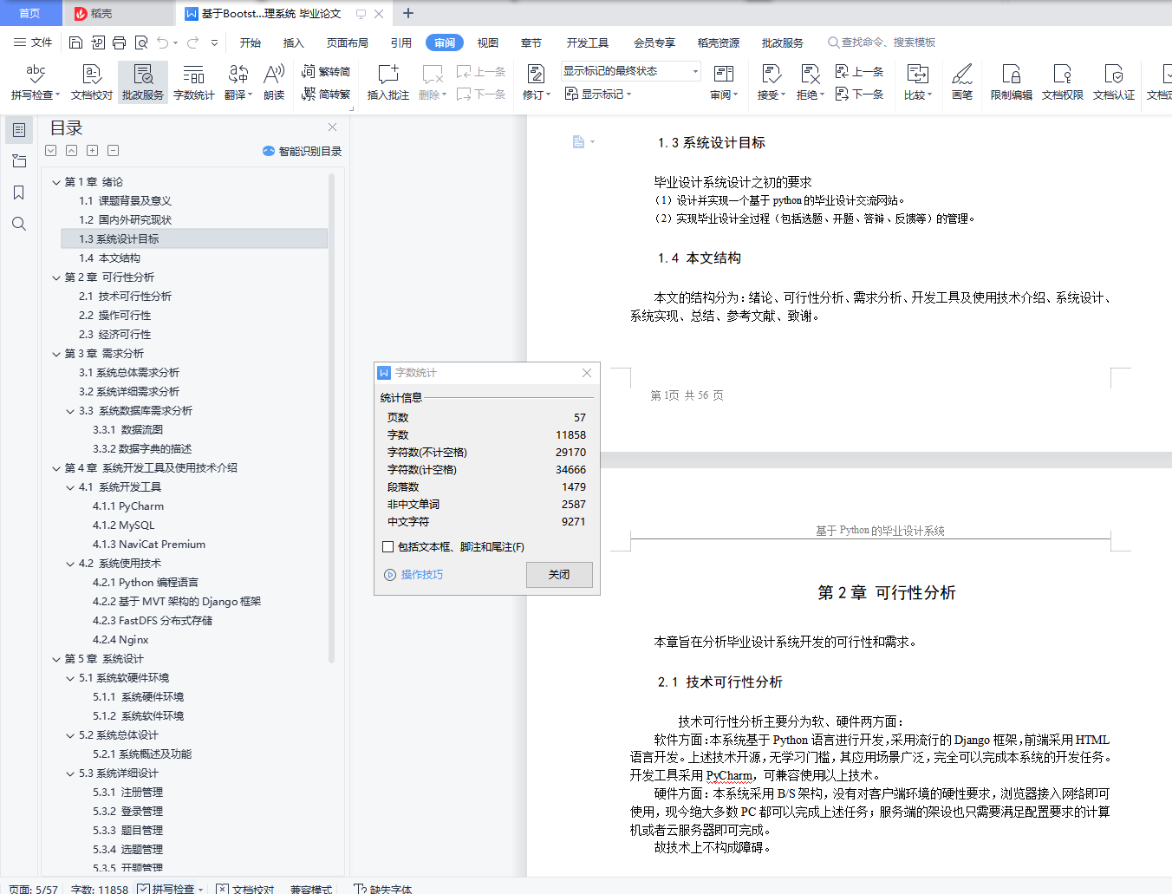1172x894 pixels.
Task: Launch 文档校对 proofreading from the ribbon
Action: click(92, 83)
